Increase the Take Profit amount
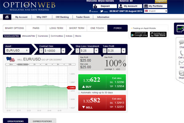The width and height of the screenshot is (184, 123). [x=124, y=51]
